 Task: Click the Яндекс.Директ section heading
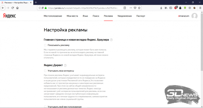coord(53,65)
